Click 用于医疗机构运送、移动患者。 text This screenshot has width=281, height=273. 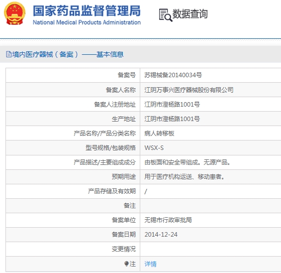(185, 177)
